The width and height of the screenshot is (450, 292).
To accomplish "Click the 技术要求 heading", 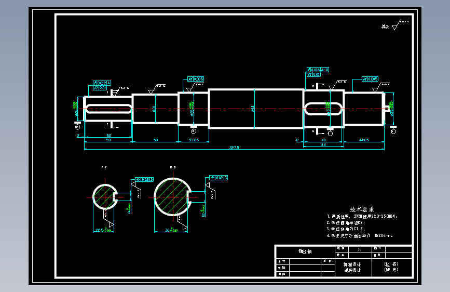I will point(362,209).
